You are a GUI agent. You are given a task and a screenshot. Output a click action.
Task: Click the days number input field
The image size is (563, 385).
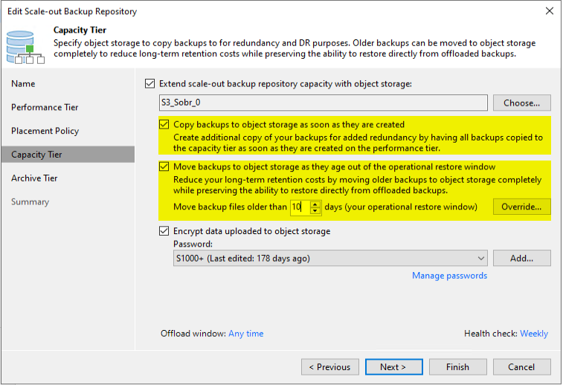point(300,207)
